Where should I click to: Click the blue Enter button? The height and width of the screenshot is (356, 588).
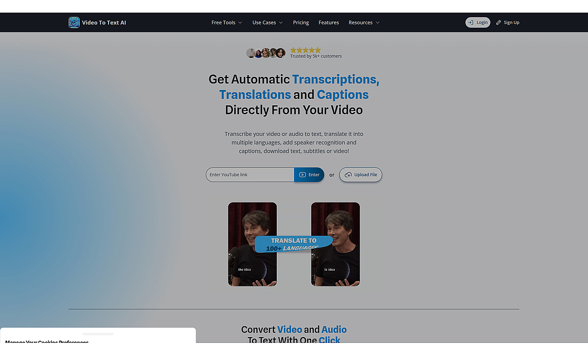pos(309,175)
